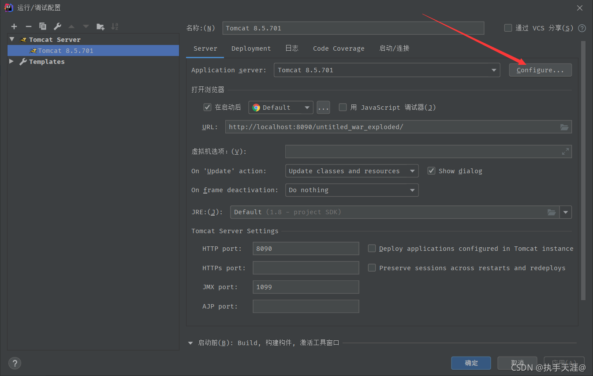Viewport: 593px width, 376px height.
Task: Click the AJP port field
Action: tap(306, 306)
